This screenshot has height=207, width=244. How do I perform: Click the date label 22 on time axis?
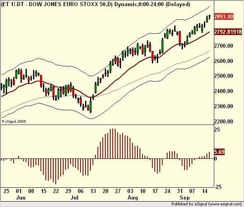click(56, 191)
